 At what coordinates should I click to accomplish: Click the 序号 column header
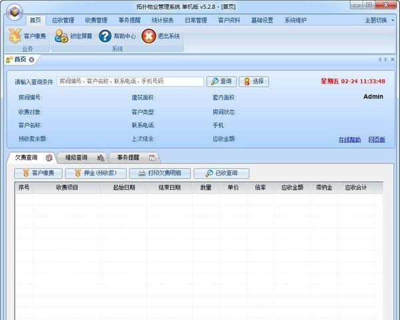point(24,187)
